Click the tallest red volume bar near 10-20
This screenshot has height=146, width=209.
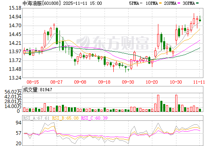(158, 103)
